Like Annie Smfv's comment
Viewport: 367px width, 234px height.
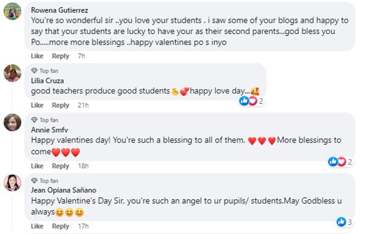37,166
